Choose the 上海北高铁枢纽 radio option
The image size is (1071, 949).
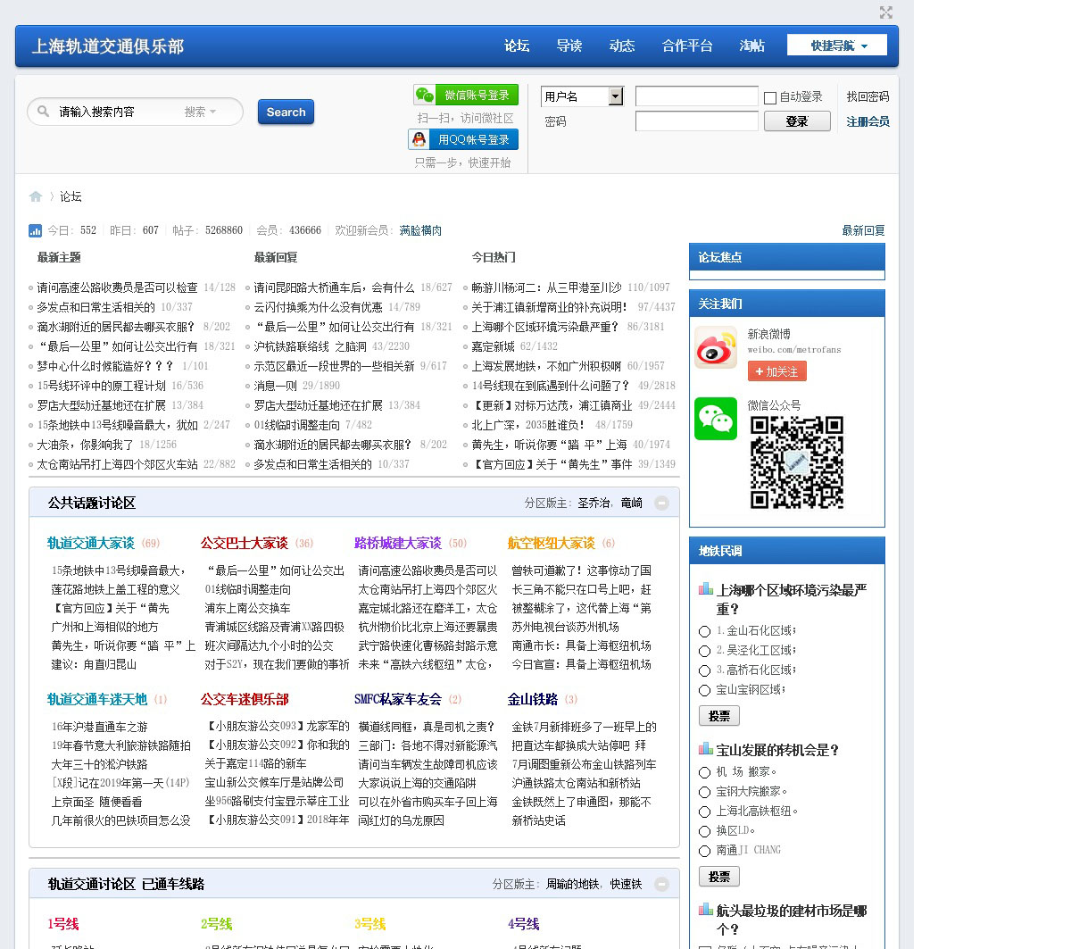705,812
